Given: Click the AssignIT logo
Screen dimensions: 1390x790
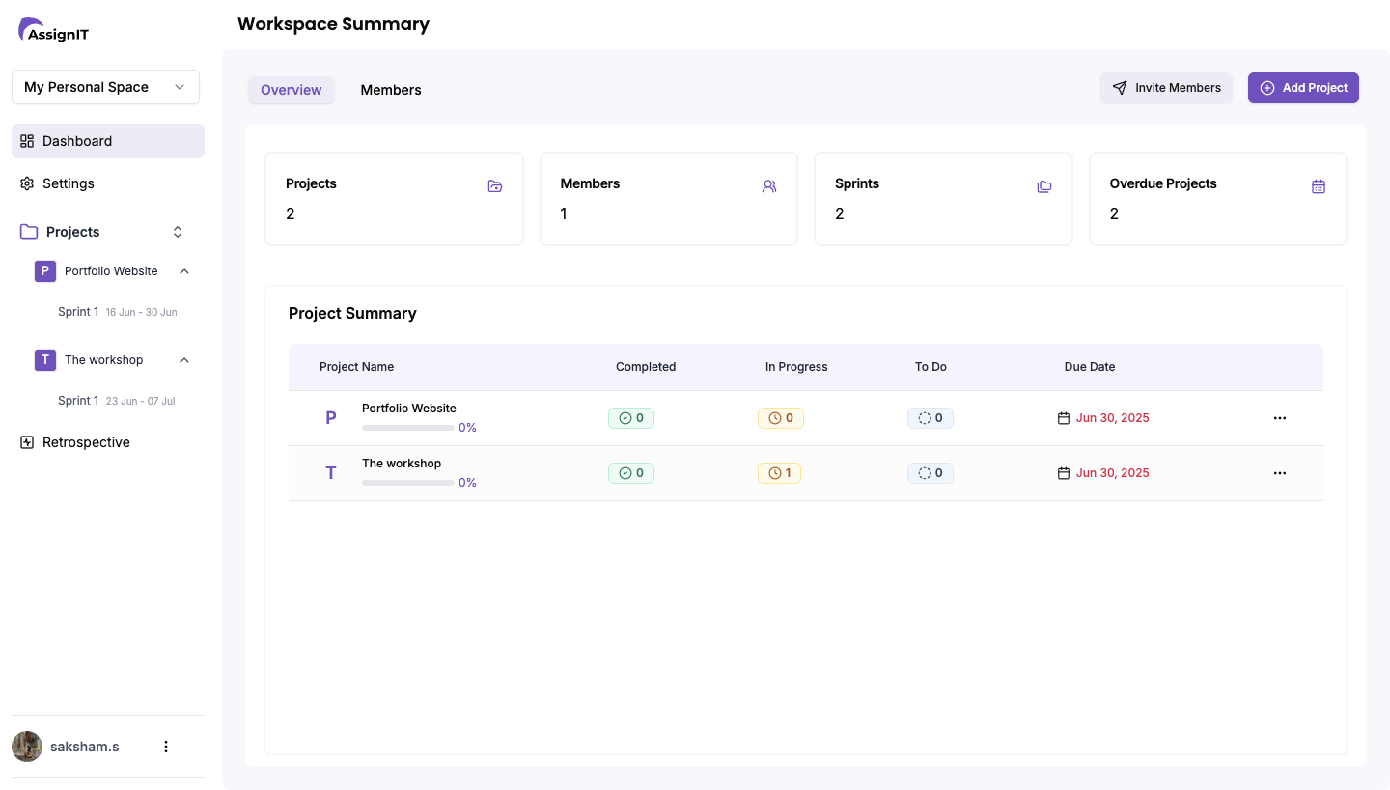Looking at the screenshot, I should 54,31.
